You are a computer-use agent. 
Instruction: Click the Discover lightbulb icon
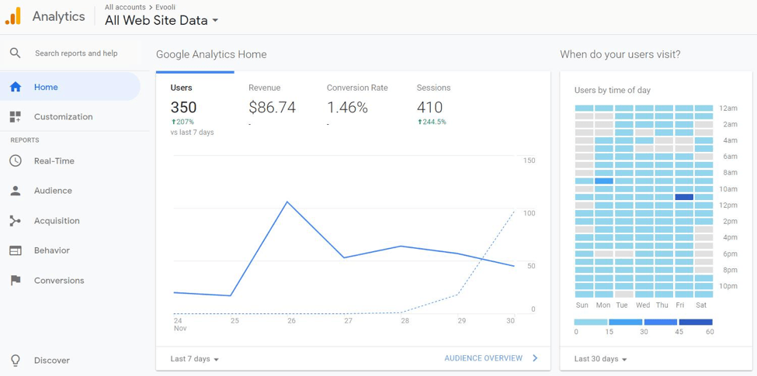click(x=16, y=360)
